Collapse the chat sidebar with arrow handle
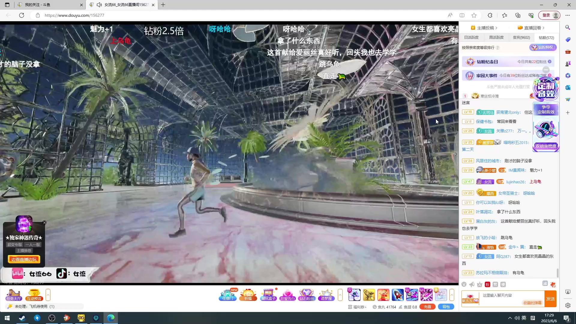The width and height of the screenshot is (576, 324). [x=456, y=154]
